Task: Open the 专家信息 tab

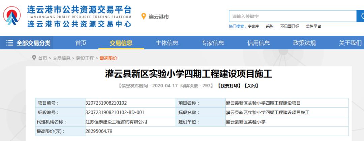Action: (213, 43)
